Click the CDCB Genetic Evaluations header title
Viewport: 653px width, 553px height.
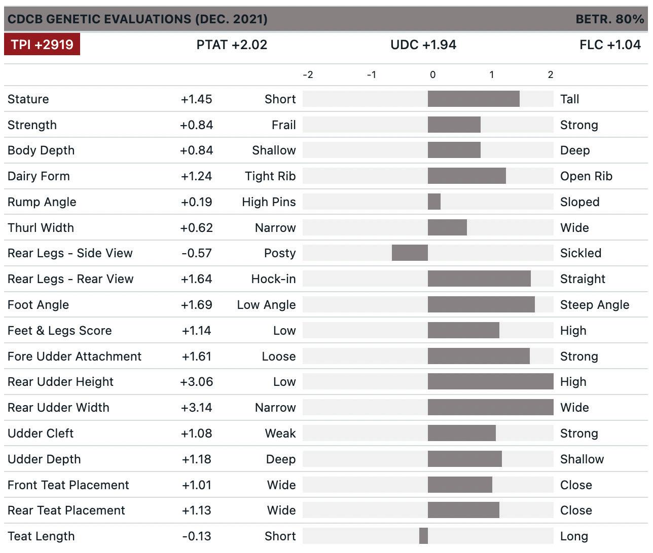tap(137, 19)
